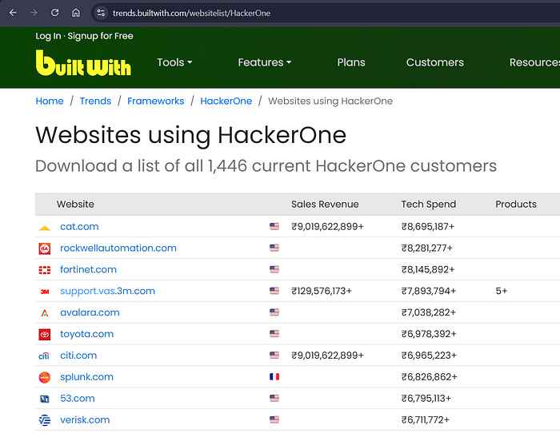Click the browser forward arrow
This screenshot has width=560, height=433.
click(34, 13)
